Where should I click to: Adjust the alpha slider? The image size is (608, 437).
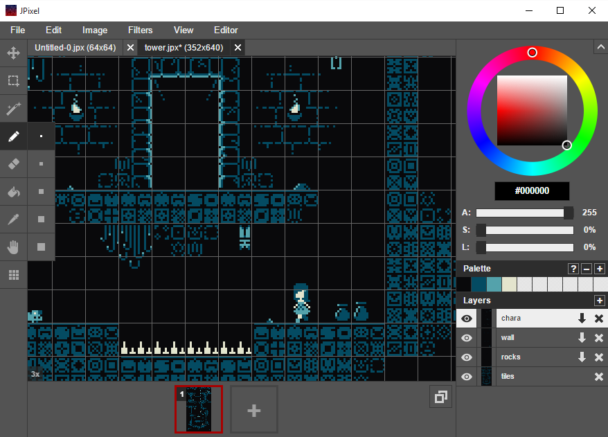coord(524,213)
